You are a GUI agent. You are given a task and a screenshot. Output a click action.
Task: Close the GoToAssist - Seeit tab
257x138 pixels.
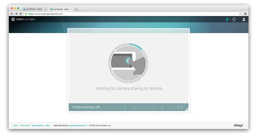pos(71,9)
